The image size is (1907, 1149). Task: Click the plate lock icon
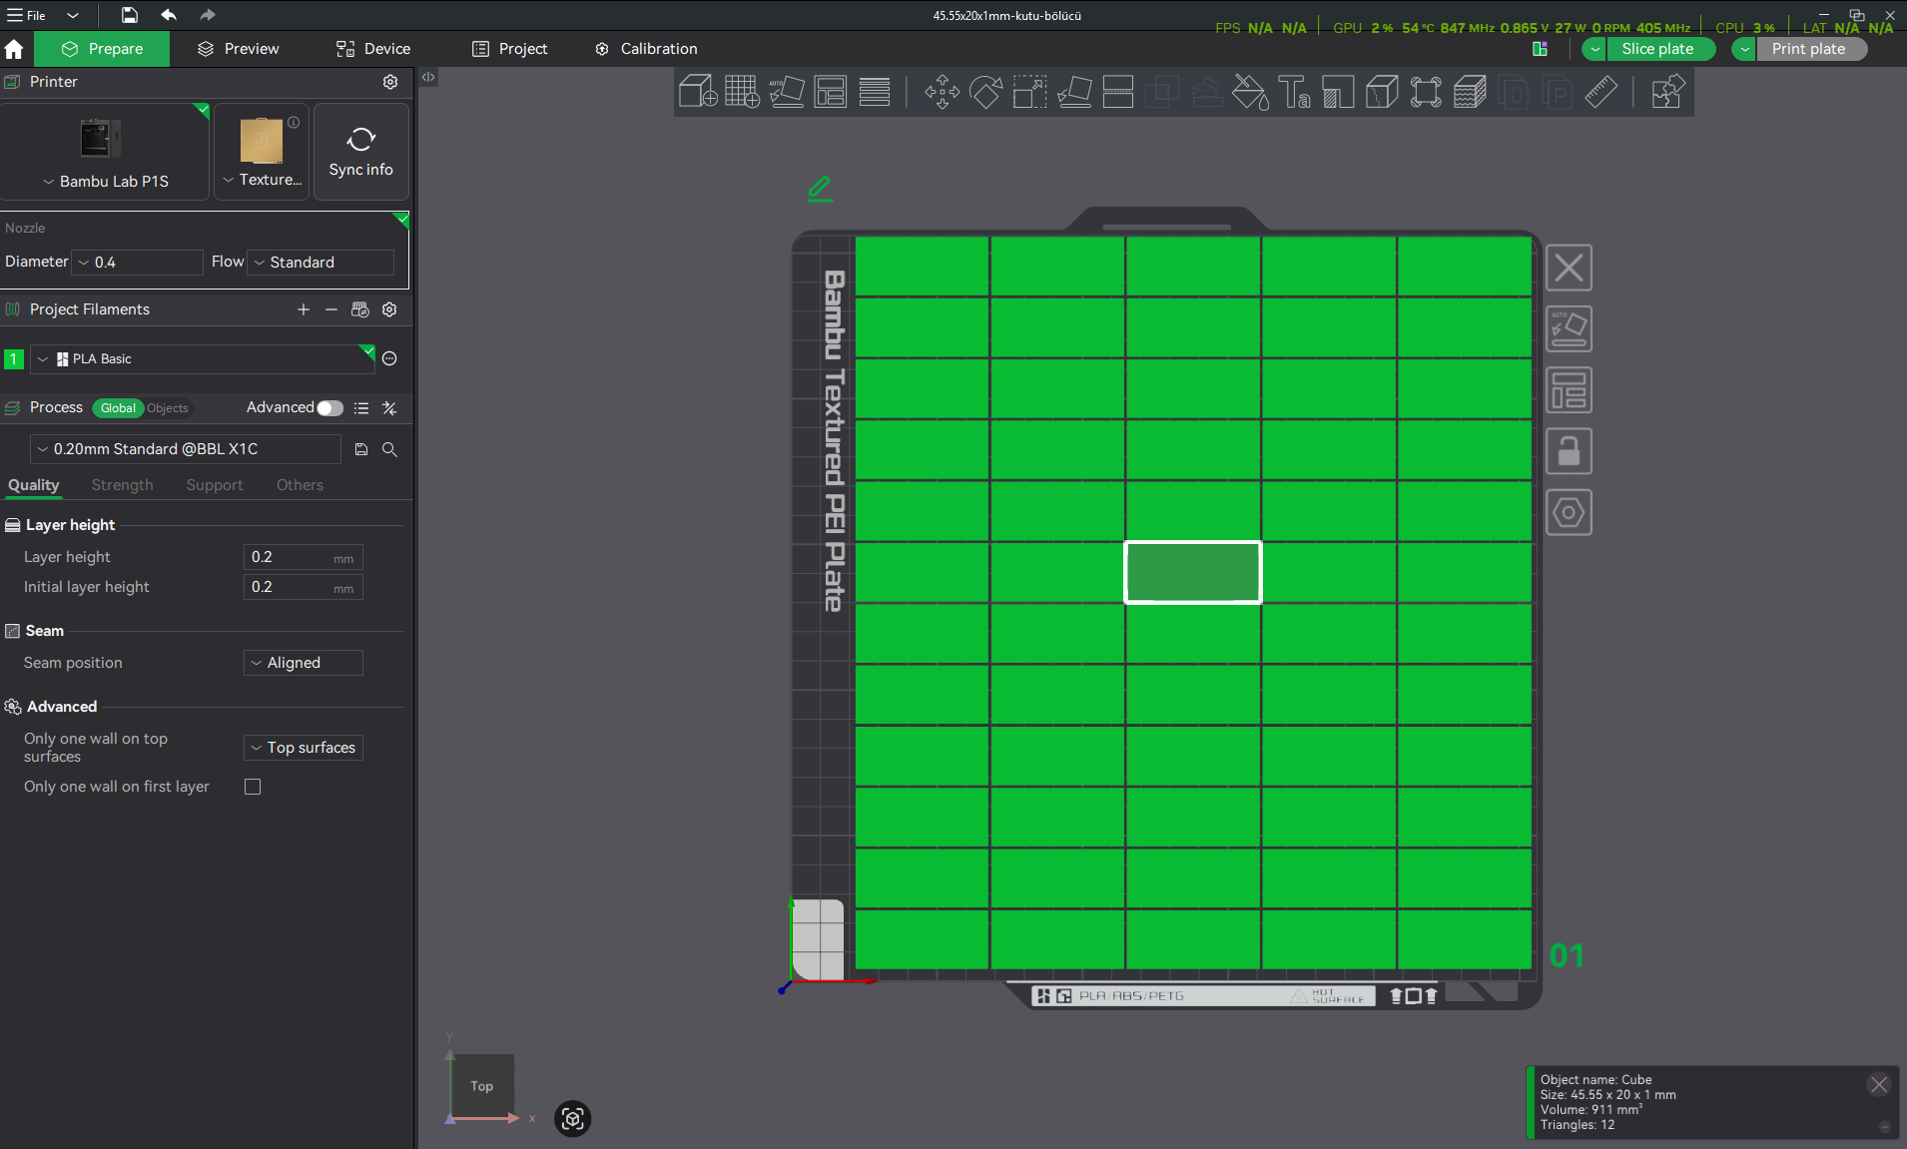pos(1569,451)
